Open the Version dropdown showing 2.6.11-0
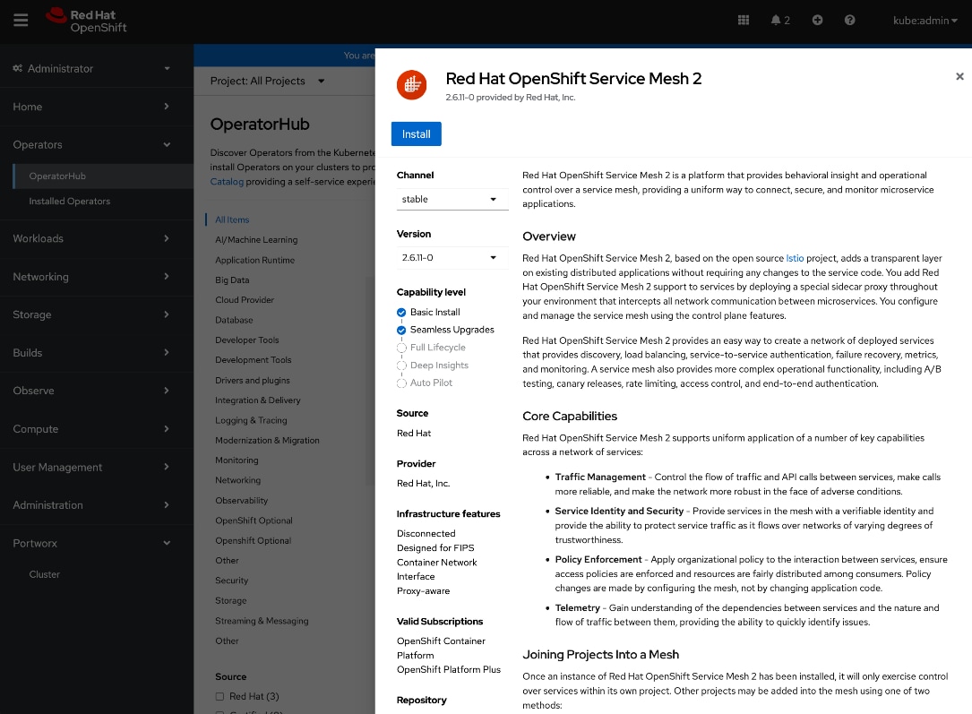Viewport: 972px width, 714px height. point(452,257)
